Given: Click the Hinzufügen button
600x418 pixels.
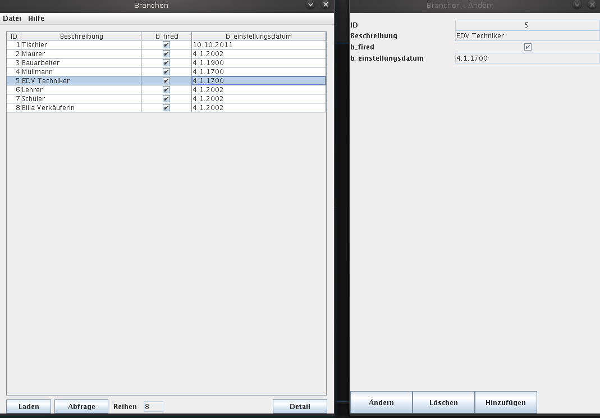Looking at the screenshot, I should tap(505, 402).
